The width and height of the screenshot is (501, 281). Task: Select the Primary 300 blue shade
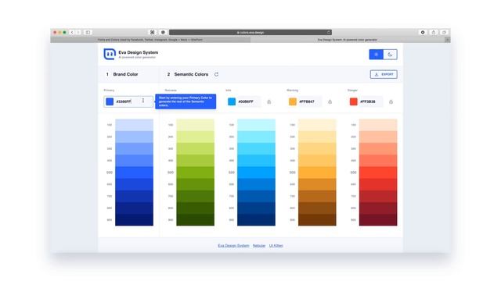click(134, 149)
